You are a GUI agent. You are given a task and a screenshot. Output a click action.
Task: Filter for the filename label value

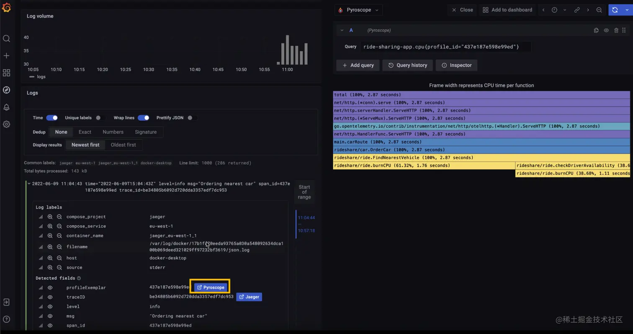pyautogui.click(x=50, y=247)
